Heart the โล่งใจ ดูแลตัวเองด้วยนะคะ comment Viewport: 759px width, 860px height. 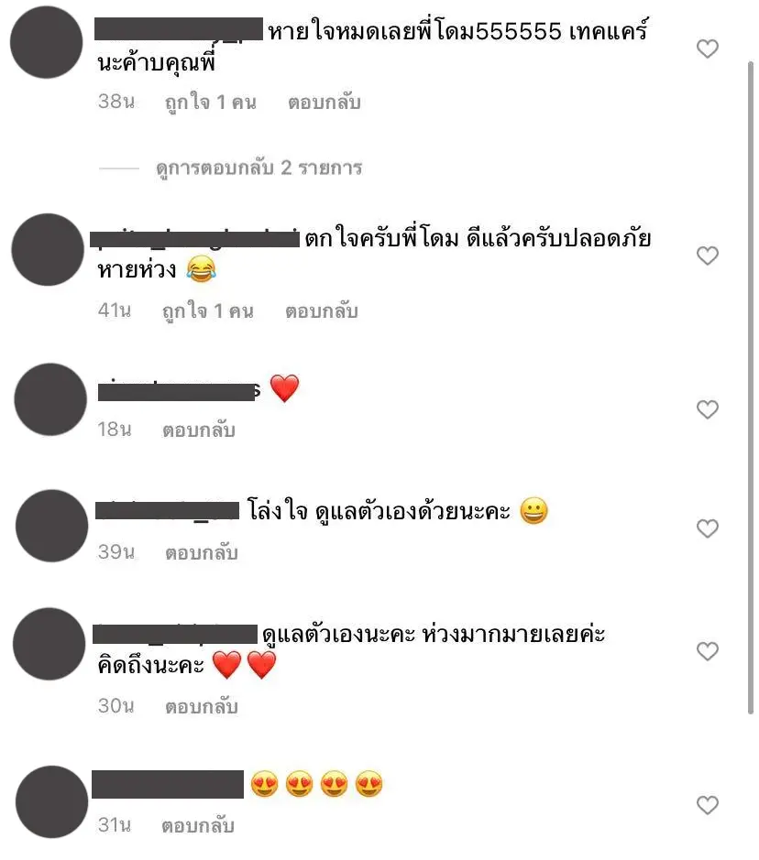coord(708,528)
